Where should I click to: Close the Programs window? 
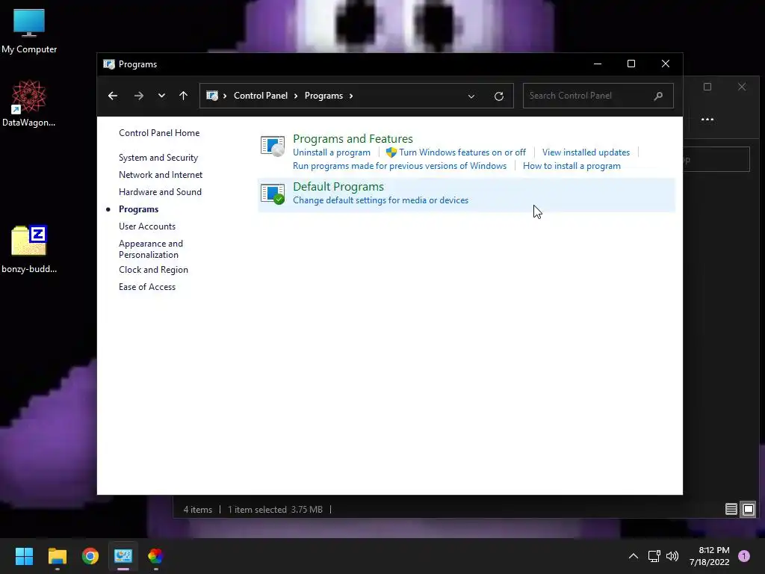[x=666, y=64]
